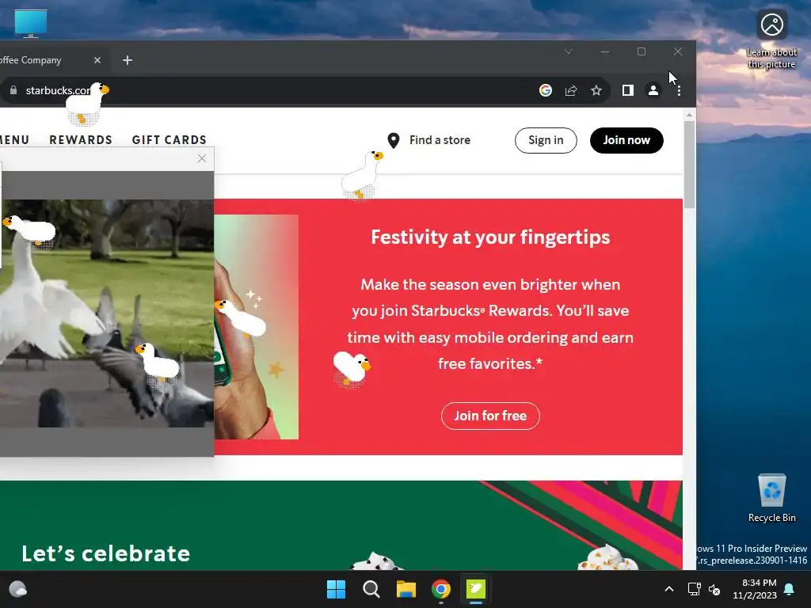Click the Join now button
This screenshot has width=811, height=608.
[x=626, y=140]
